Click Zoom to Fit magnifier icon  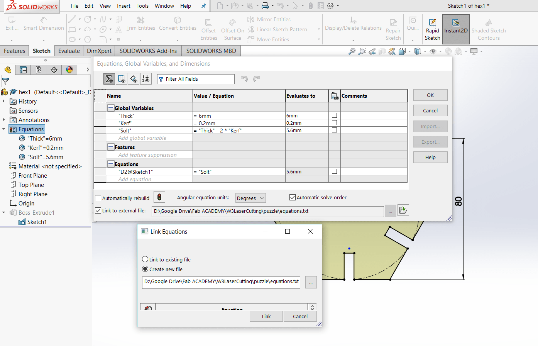[352, 51]
